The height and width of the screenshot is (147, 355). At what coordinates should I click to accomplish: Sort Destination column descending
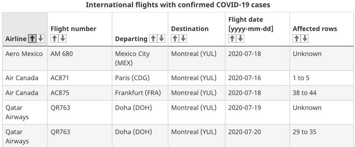[183, 39]
